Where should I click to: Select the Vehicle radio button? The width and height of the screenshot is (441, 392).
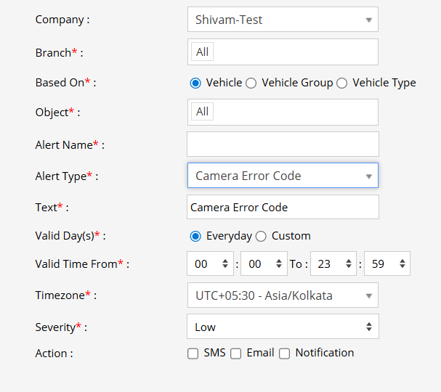click(x=195, y=83)
